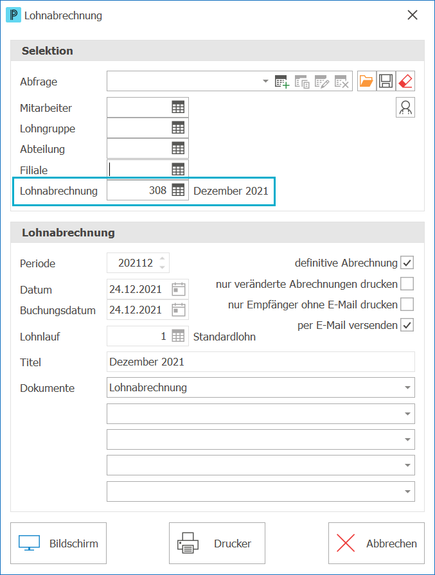Open the Lohnlauf lookup table icon
The image size is (435, 575).
(x=178, y=336)
